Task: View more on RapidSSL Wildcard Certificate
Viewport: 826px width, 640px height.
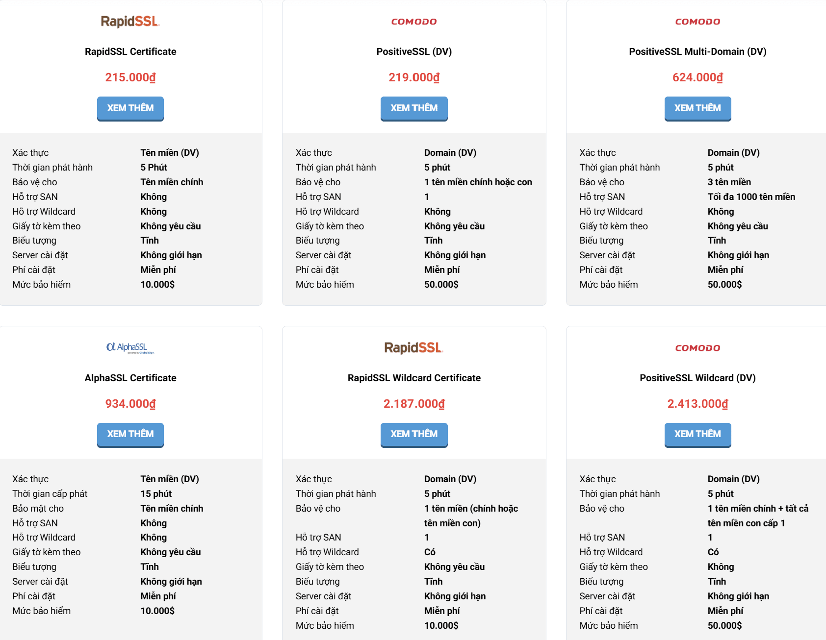Action: point(414,435)
